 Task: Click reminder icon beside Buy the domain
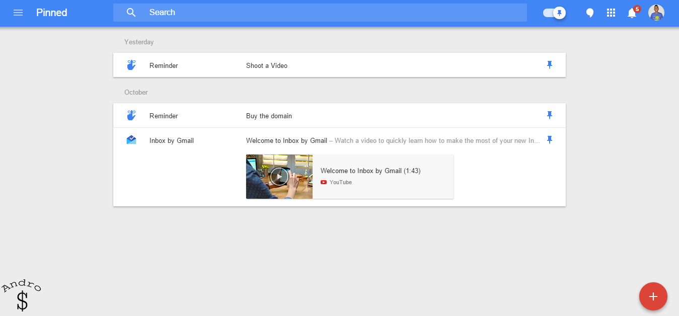point(131,116)
